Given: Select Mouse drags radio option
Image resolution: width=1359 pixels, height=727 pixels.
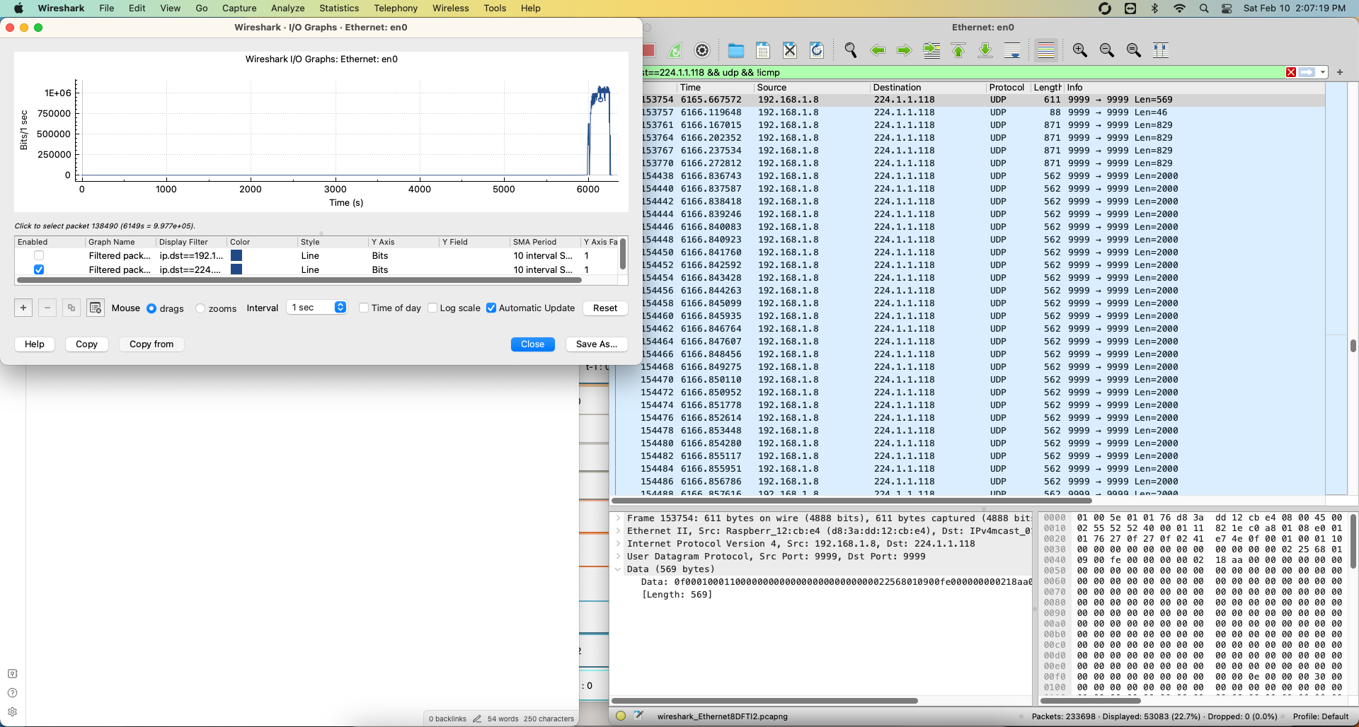Looking at the screenshot, I should tap(151, 308).
